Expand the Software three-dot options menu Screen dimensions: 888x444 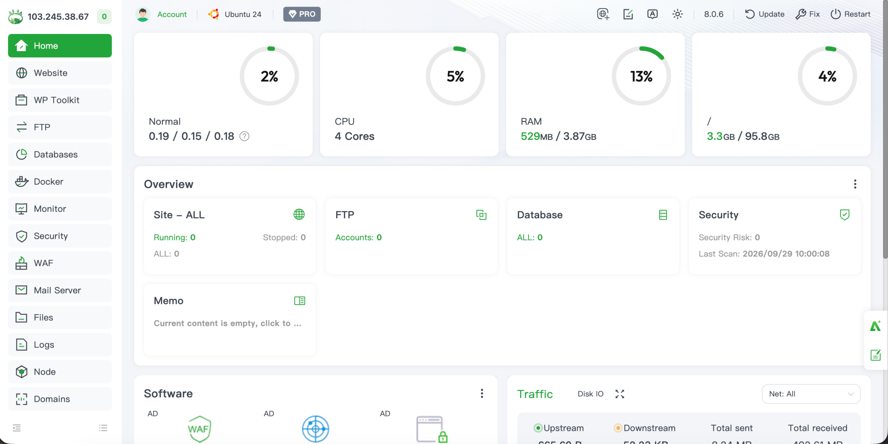pyautogui.click(x=482, y=393)
